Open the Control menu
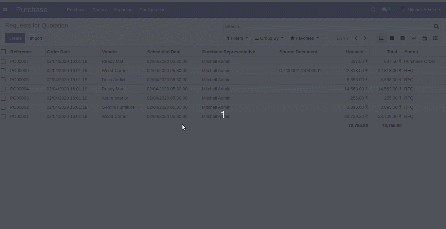 100,10
